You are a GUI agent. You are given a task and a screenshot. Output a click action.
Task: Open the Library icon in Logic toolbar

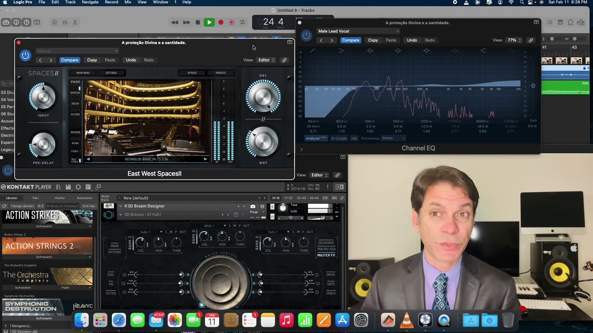click(x=6, y=22)
